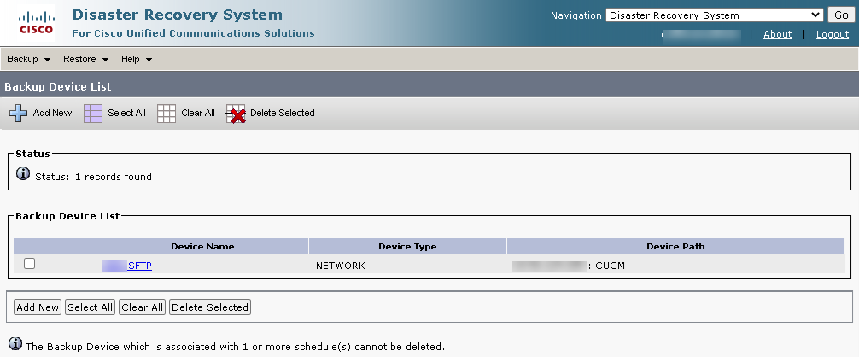Click the Status info icon
Viewport: 859px width, 357px height.
tap(22, 174)
